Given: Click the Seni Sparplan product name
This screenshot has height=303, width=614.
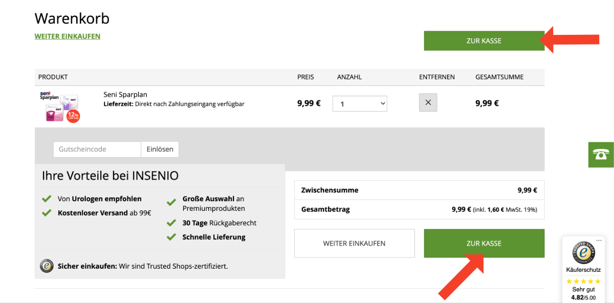Looking at the screenshot, I should (125, 95).
